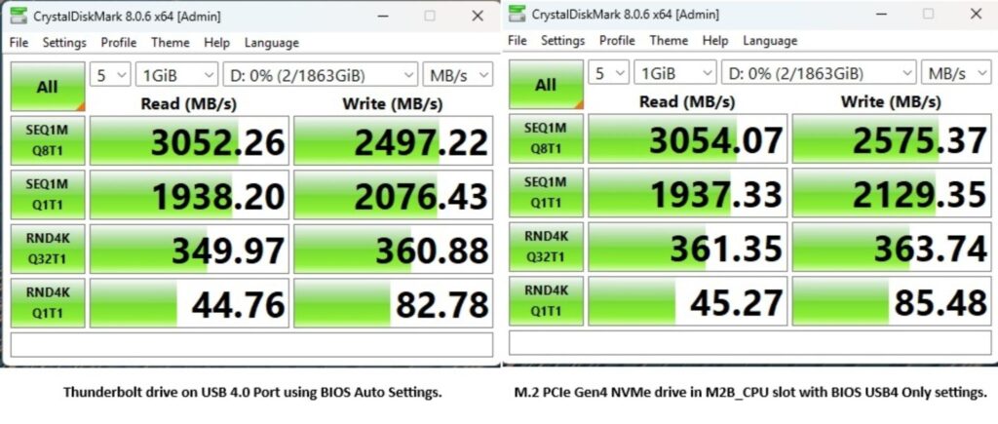Click the 3054.07 read result in right window
Viewport: 998px width, 424px height.
click(687, 138)
